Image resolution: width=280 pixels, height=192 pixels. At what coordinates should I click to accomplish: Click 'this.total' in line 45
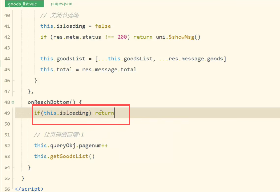pyautogui.click(x=56, y=69)
